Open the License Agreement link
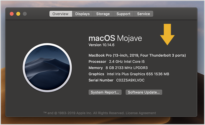205x125 pixels. pos(141,113)
